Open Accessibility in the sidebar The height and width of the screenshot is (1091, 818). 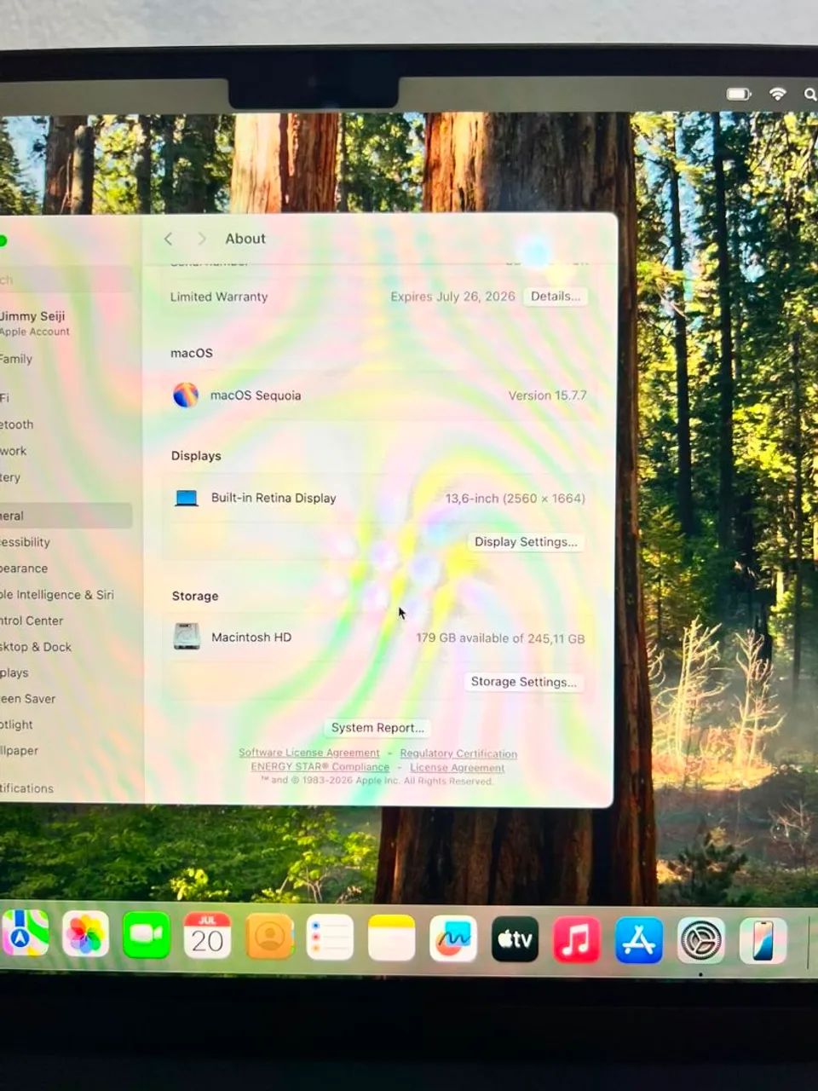tap(26, 542)
